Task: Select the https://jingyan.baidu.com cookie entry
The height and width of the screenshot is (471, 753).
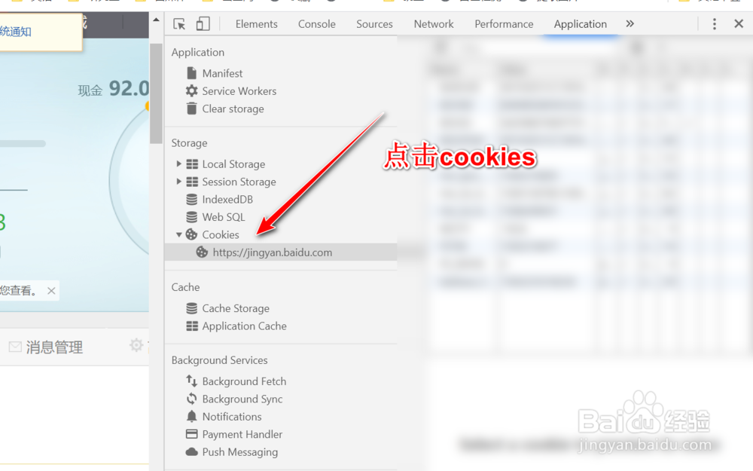Action: [281, 252]
